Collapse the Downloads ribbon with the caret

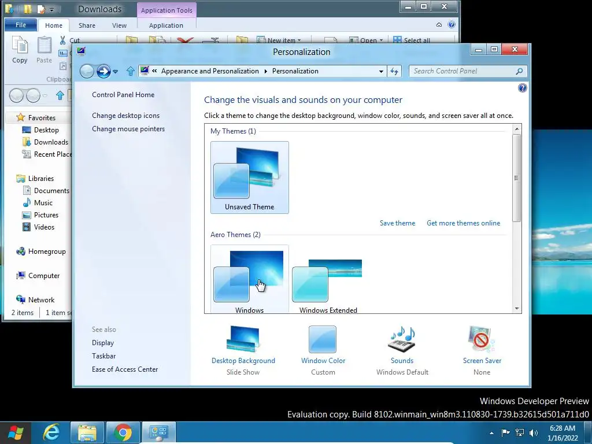(x=439, y=25)
